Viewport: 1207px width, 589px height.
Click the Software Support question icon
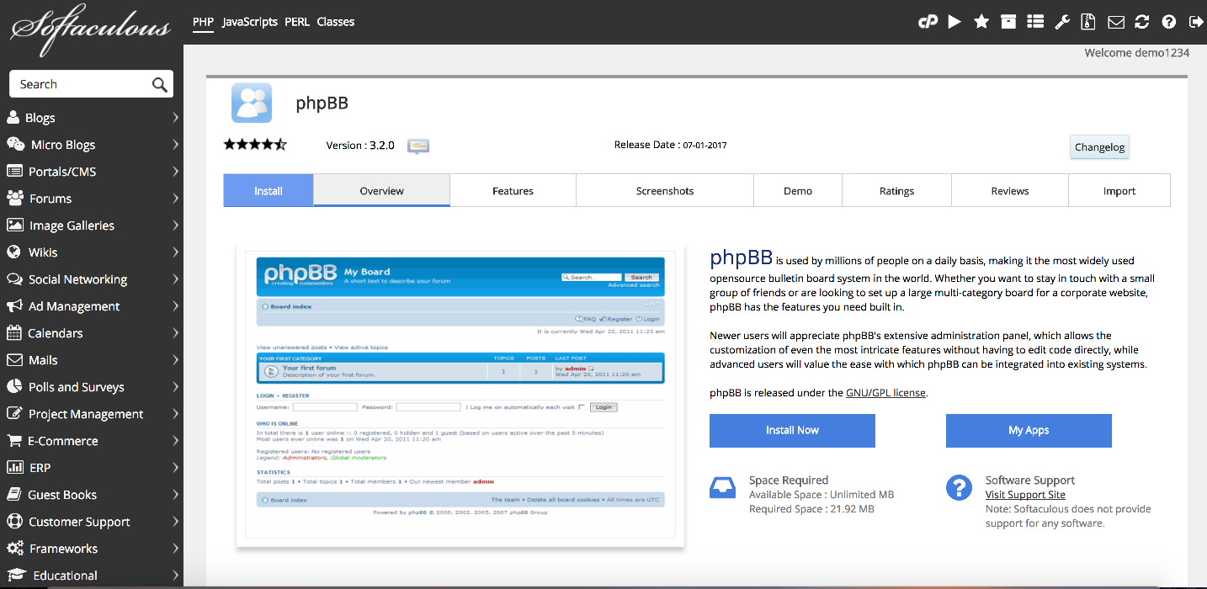[x=960, y=488]
